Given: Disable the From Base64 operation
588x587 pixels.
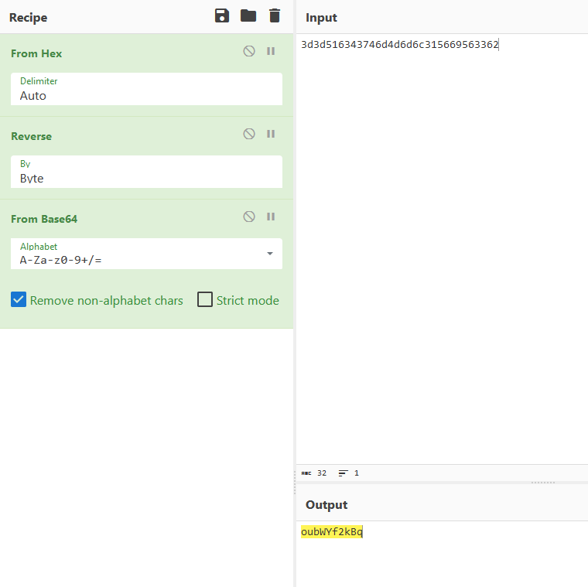Looking at the screenshot, I should pyautogui.click(x=249, y=217).
